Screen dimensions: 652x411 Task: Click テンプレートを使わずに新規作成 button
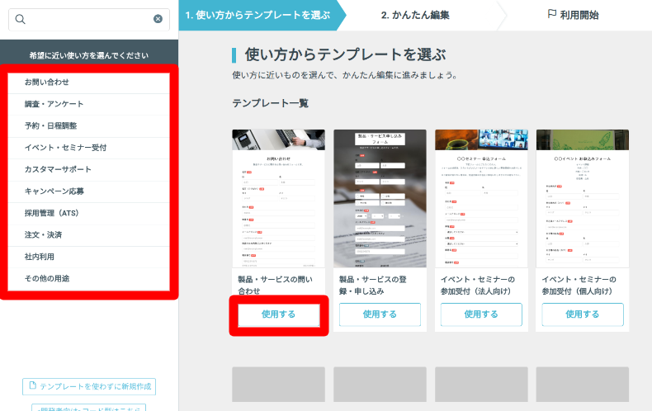coord(89,386)
